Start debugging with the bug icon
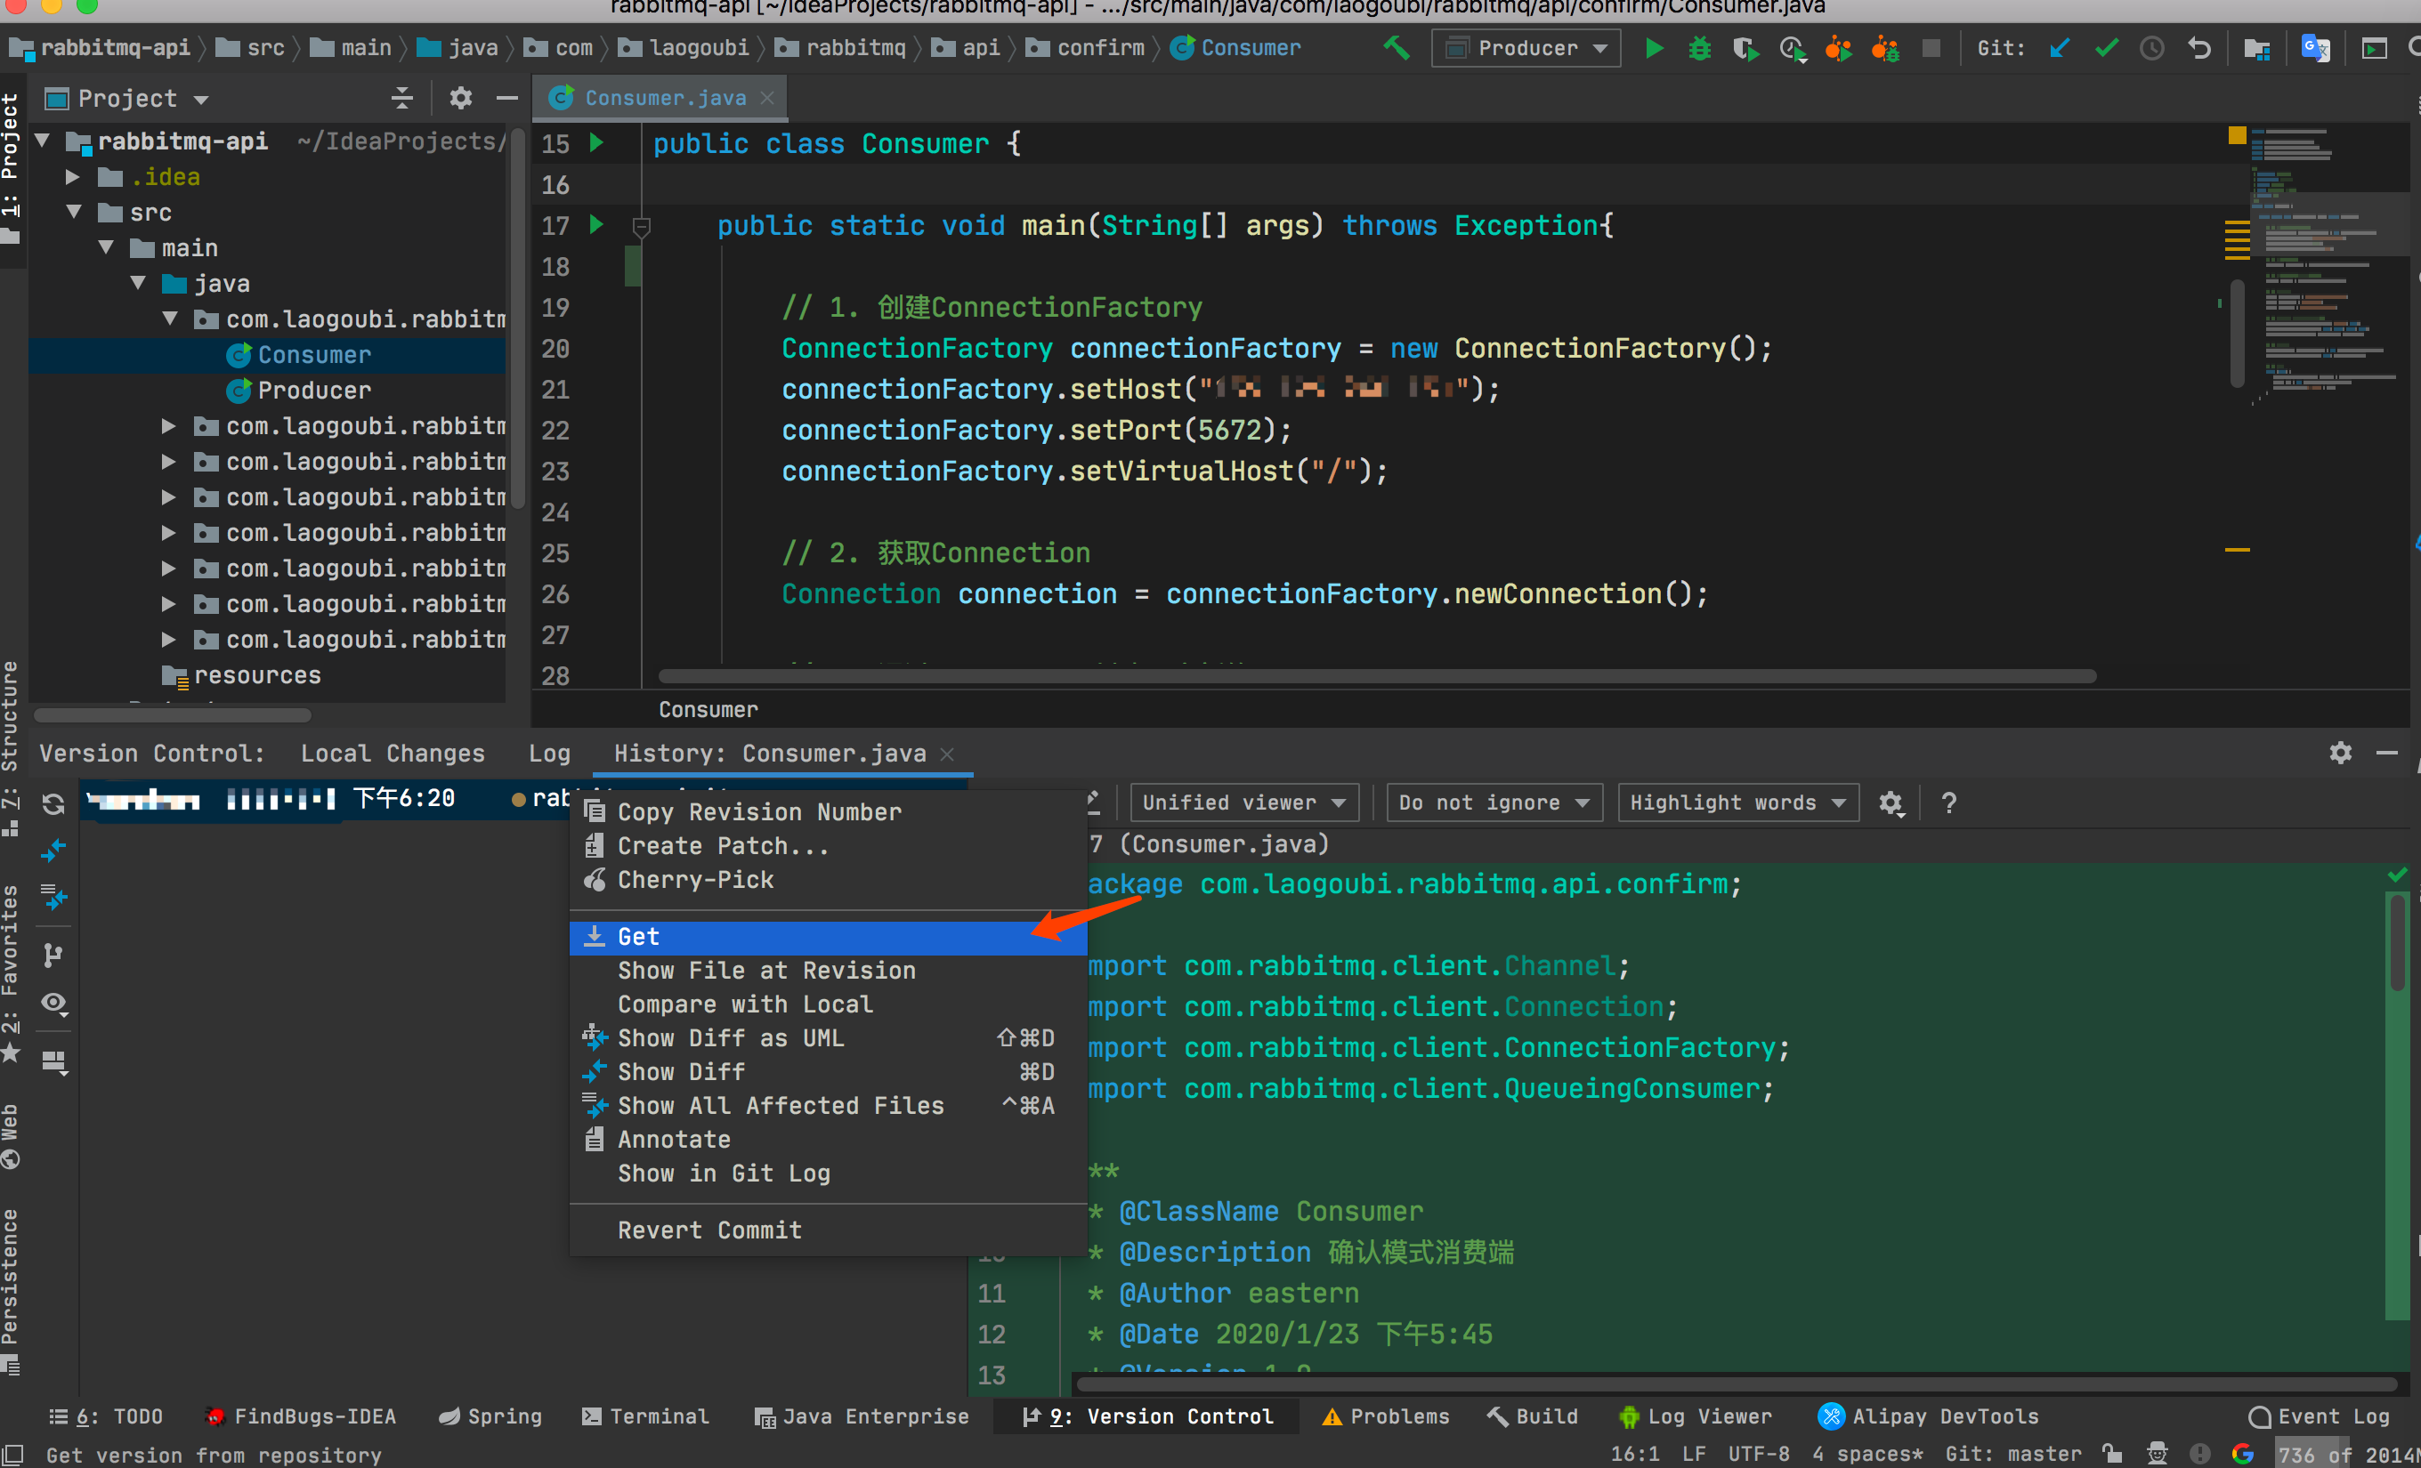 pos(1699,47)
